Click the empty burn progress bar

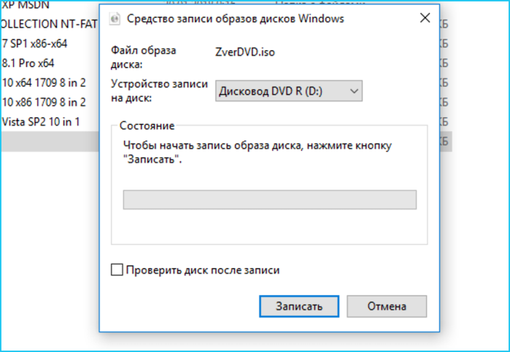(270, 200)
